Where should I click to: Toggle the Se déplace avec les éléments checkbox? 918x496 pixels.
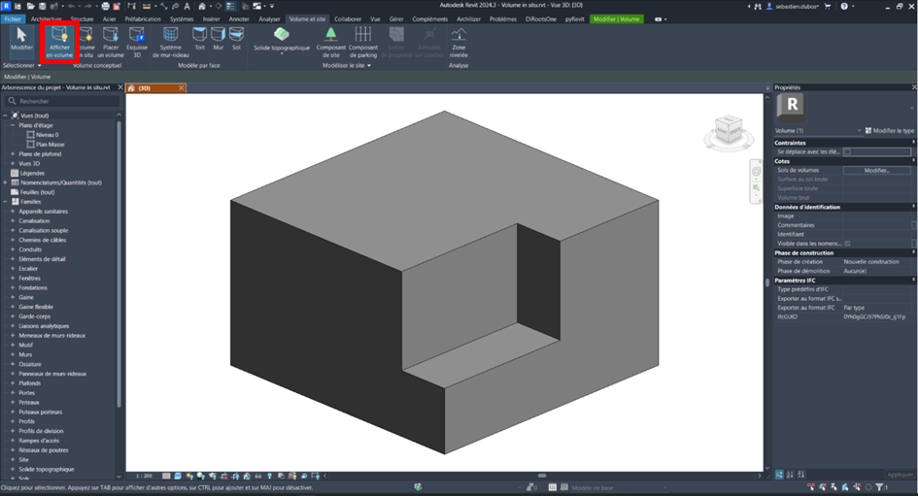[847, 151]
